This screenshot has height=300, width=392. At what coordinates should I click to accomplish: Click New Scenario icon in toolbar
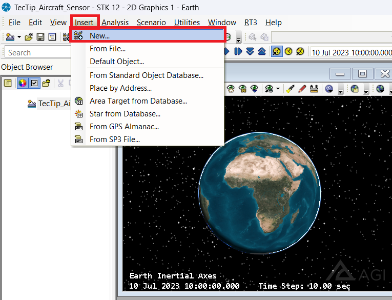pyautogui.click(x=10, y=37)
